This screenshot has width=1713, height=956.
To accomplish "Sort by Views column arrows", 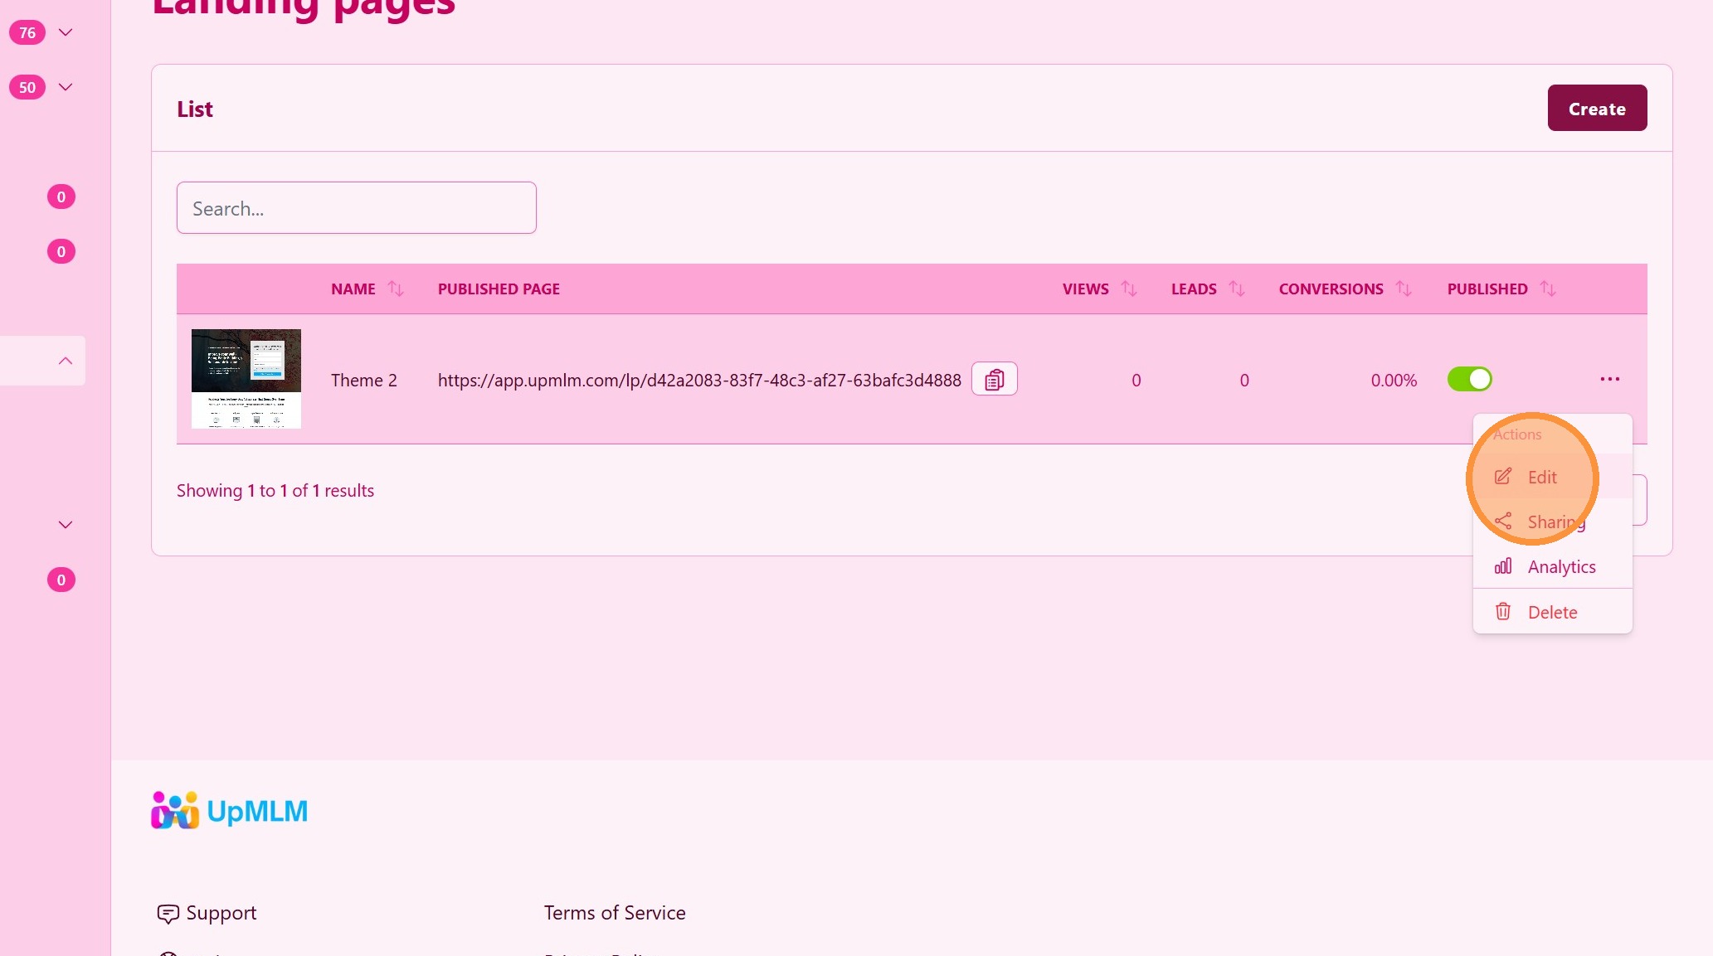I will (1129, 289).
